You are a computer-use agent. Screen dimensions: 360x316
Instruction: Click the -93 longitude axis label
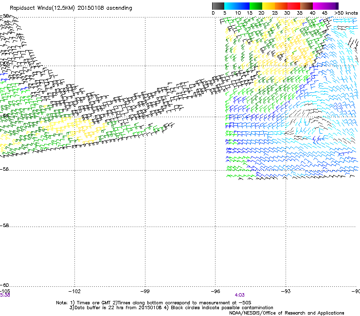pos(286,291)
